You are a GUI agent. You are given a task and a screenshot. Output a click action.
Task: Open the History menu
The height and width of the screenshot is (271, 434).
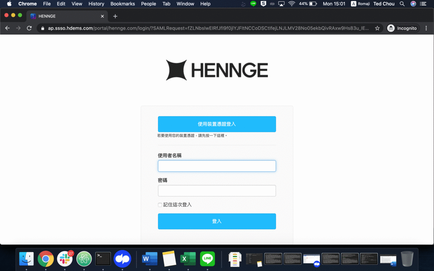coord(96,4)
